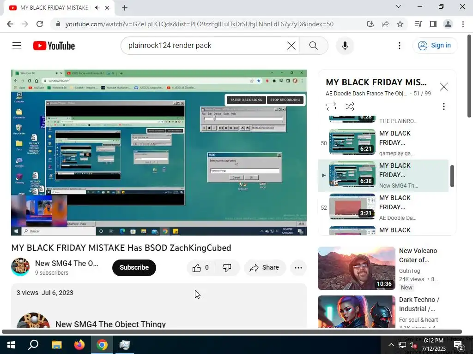The height and width of the screenshot is (354, 473).
Task: Open Dark Techno / Industrial recommended video
Action: (x=357, y=312)
